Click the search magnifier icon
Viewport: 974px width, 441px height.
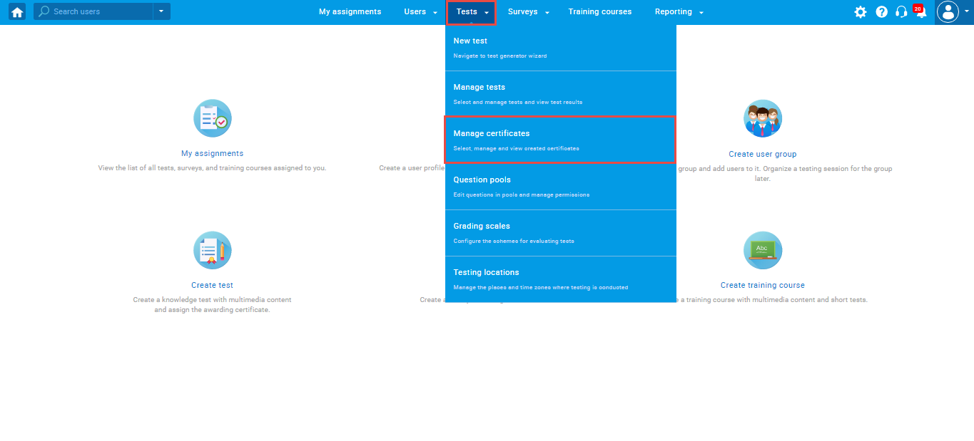point(44,11)
